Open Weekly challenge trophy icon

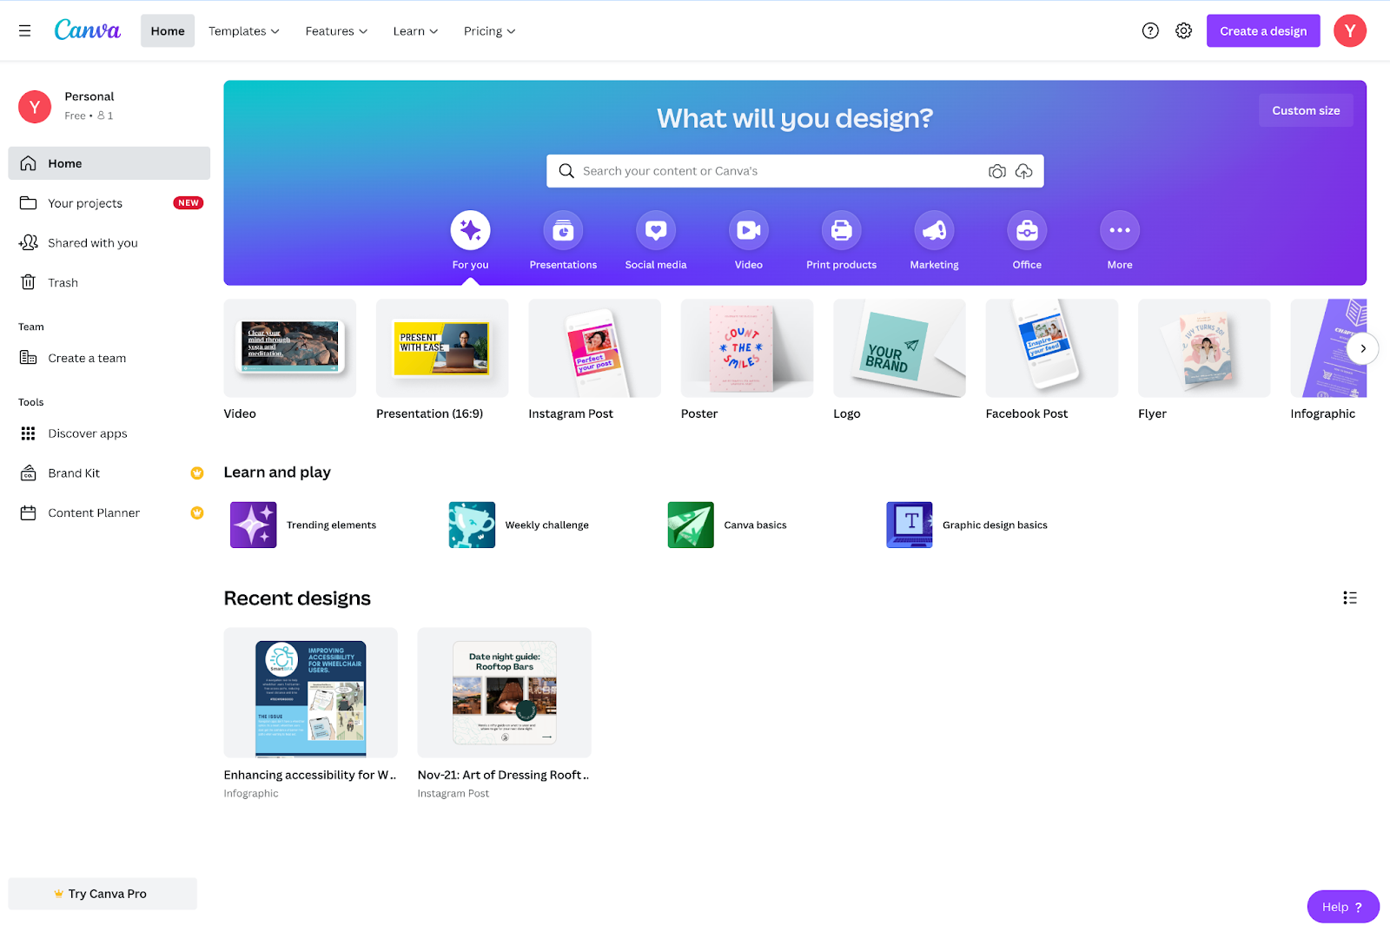pos(472,525)
